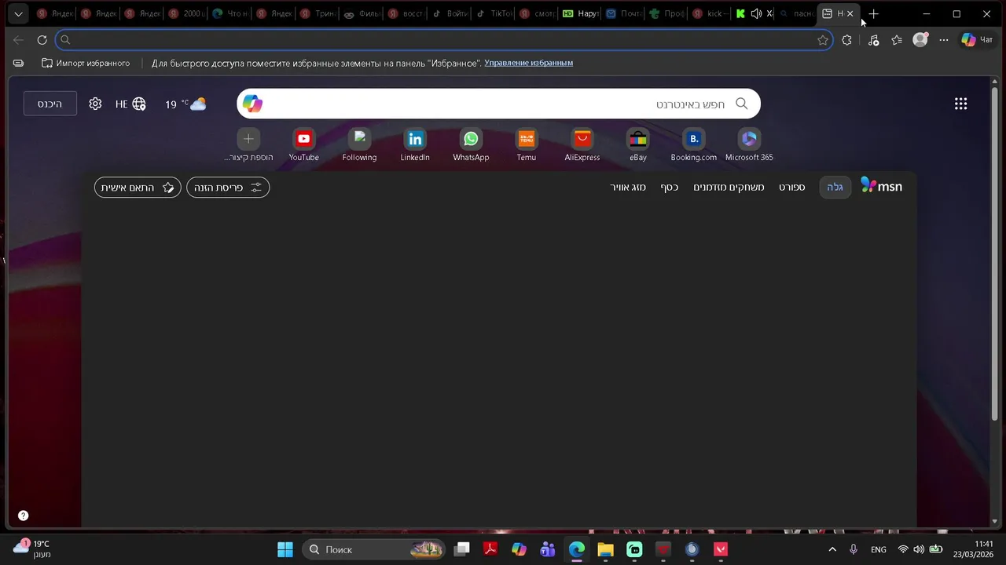Open a new browser tab
1006x565 pixels.
(873, 14)
